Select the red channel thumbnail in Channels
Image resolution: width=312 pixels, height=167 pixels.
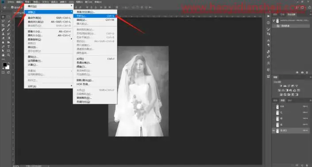[x=277, y=113]
